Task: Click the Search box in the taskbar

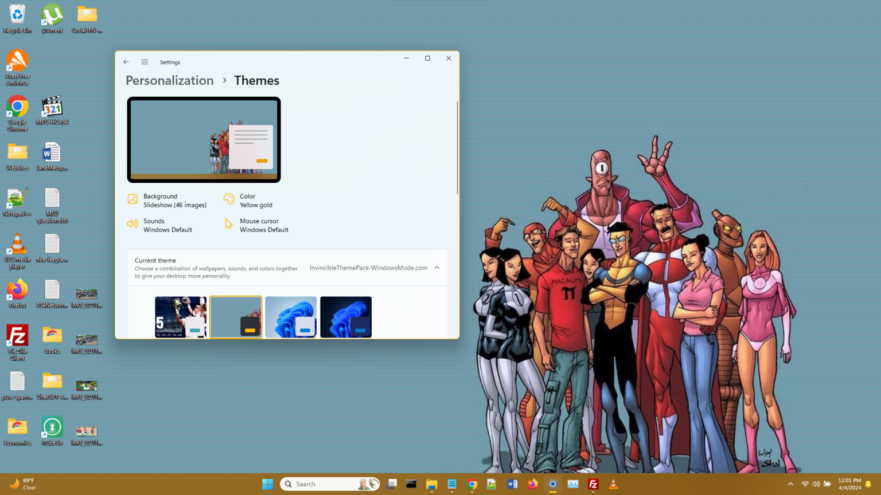Action: click(x=321, y=484)
